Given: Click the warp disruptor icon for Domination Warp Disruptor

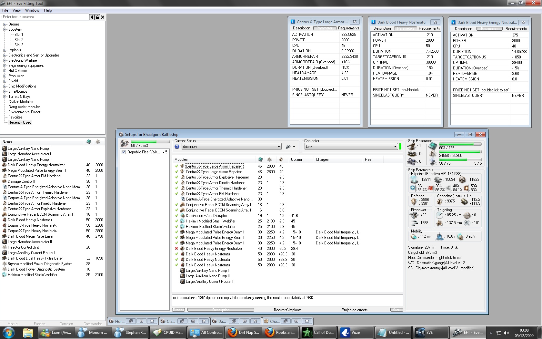Looking at the screenshot, I should click(183, 216).
